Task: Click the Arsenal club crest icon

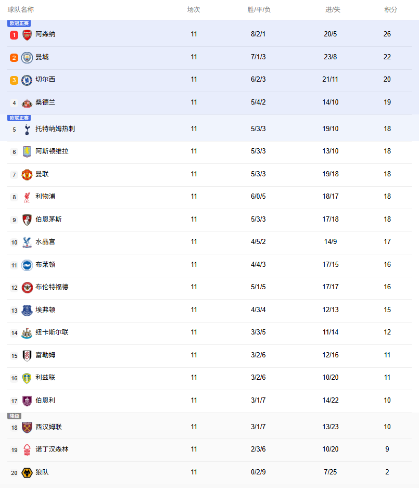Action: click(x=27, y=35)
